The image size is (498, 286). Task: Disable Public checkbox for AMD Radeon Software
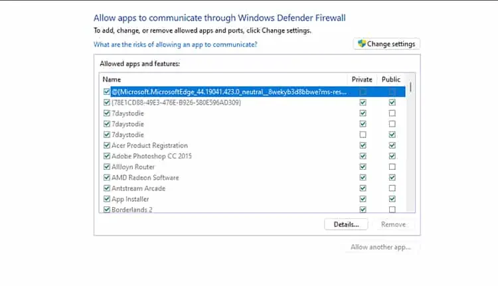[x=392, y=177]
